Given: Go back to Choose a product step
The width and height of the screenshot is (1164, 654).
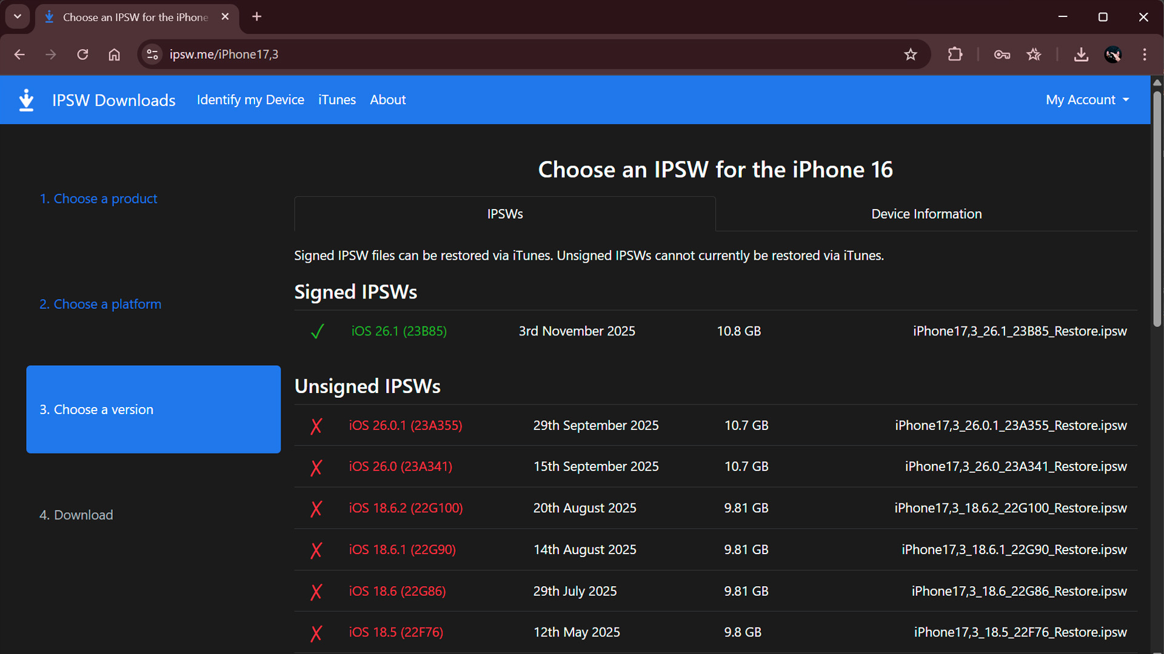Looking at the screenshot, I should coord(98,199).
